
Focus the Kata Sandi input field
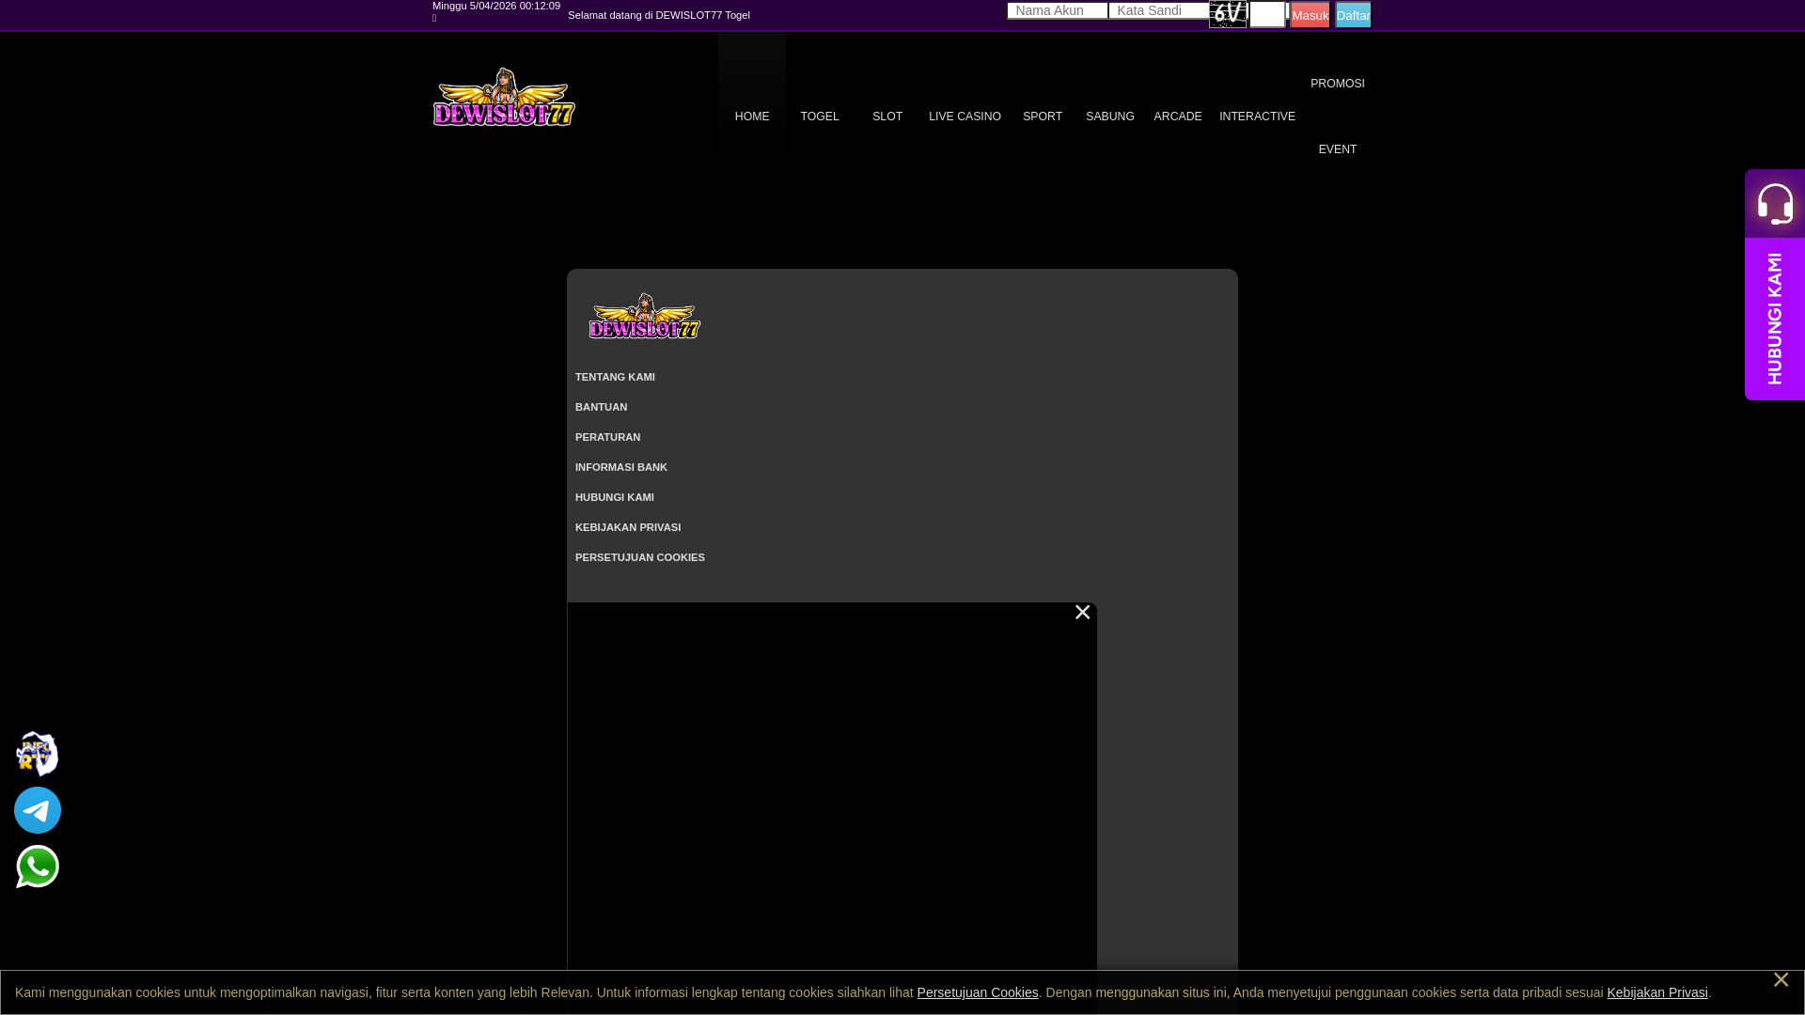click(1159, 10)
